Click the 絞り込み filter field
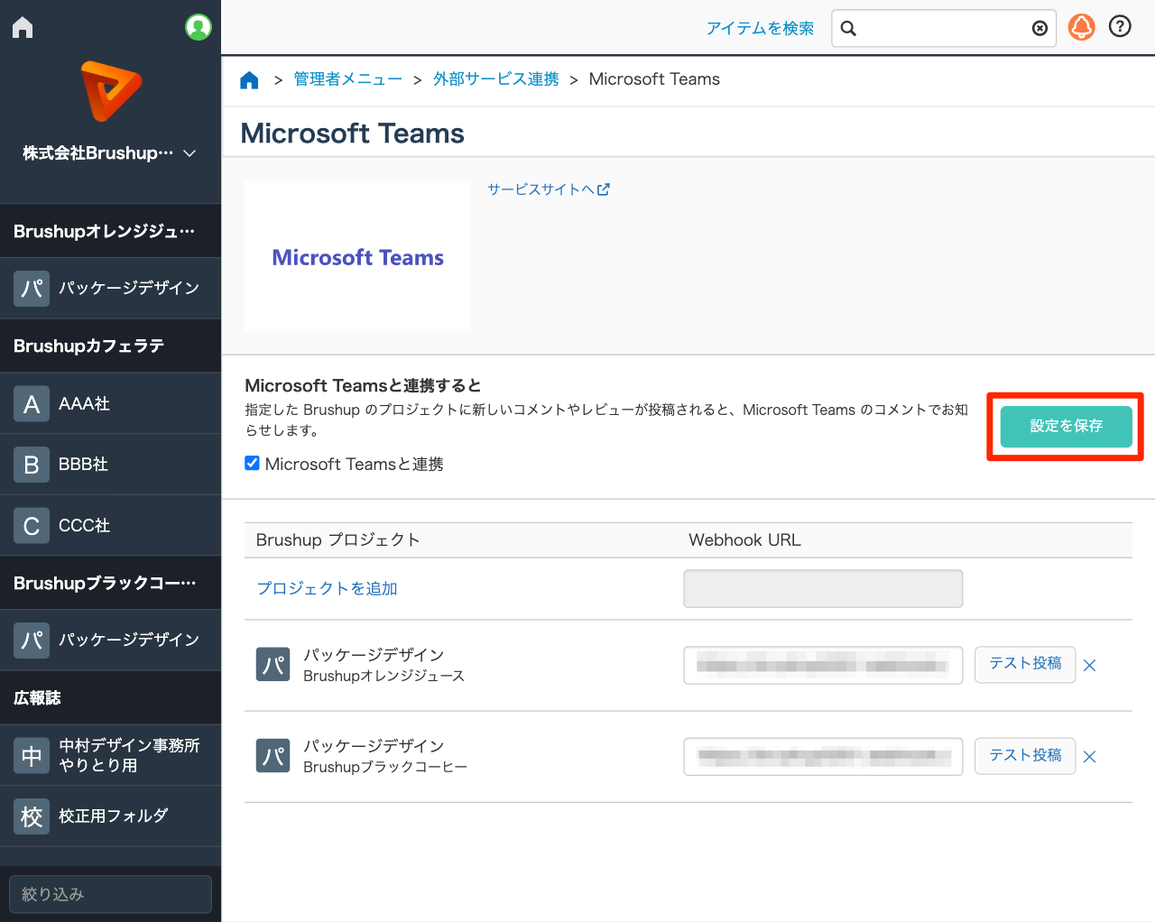The width and height of the screenshot is (1155, 922). pyautogui.click(x=110, y=894)
